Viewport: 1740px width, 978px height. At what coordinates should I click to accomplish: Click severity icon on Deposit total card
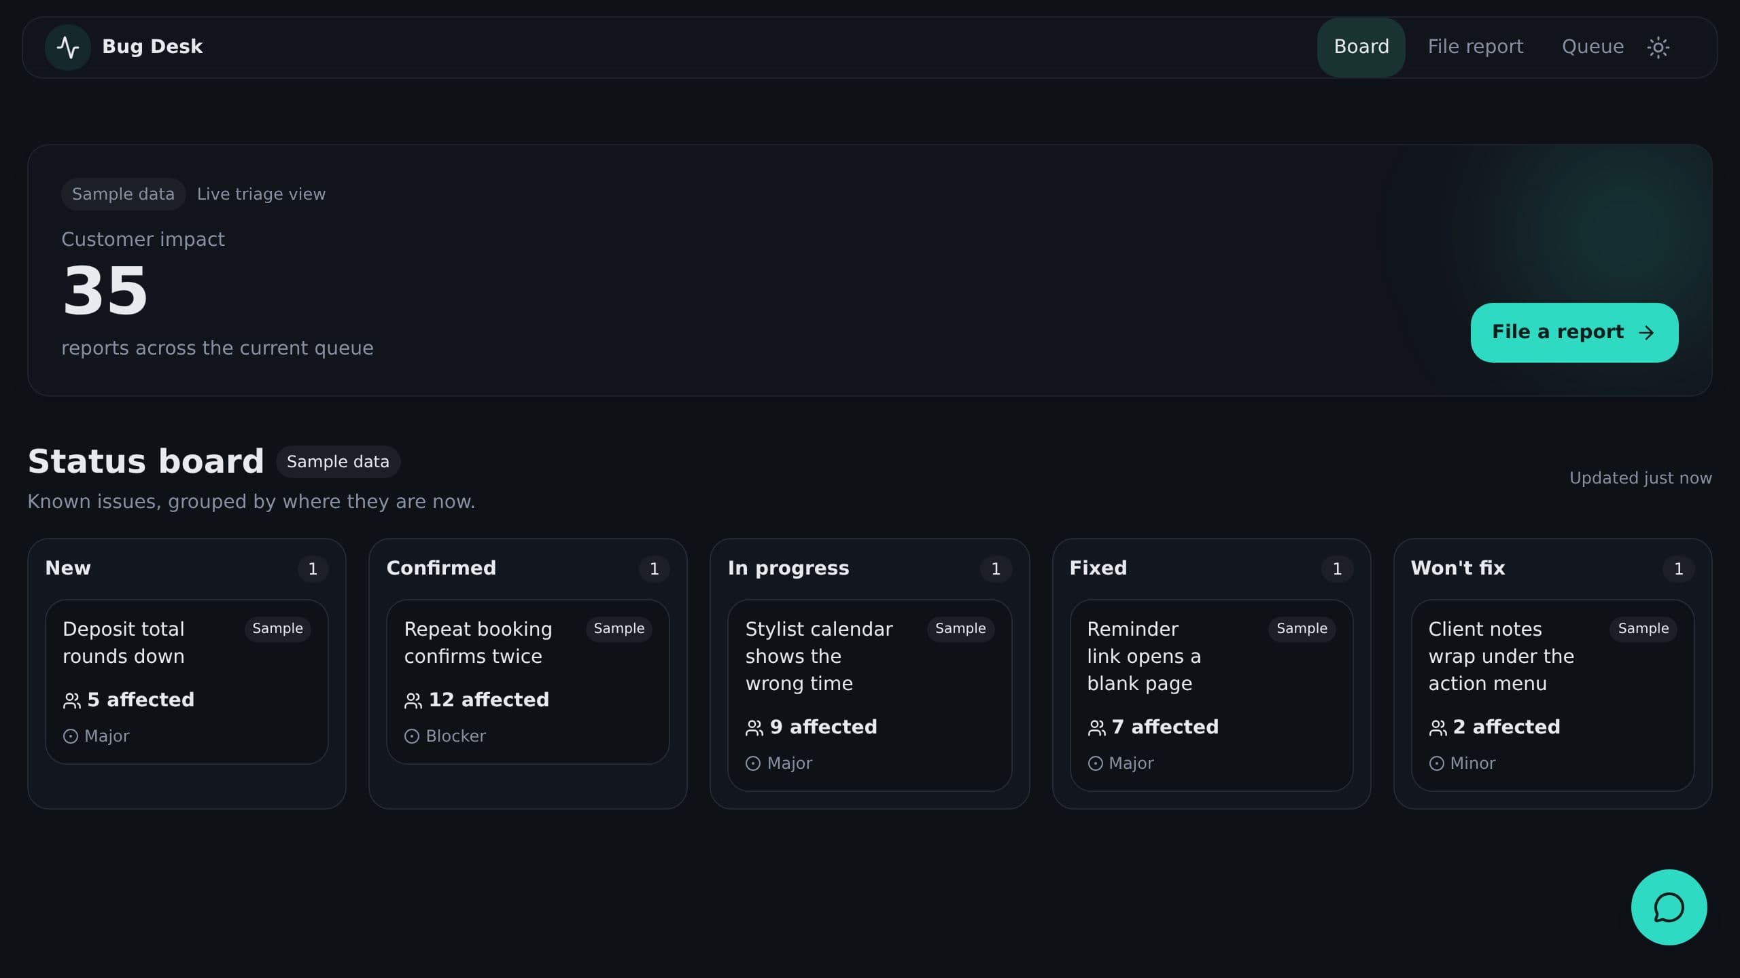[71, 736]
